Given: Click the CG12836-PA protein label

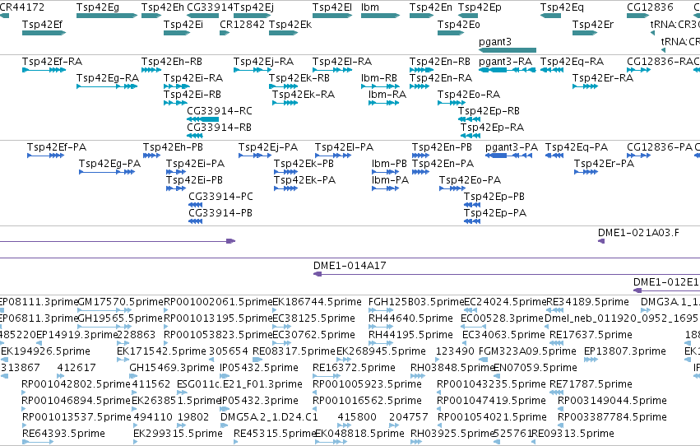Looking at the screenshot, I should click(x=660, y=146).
